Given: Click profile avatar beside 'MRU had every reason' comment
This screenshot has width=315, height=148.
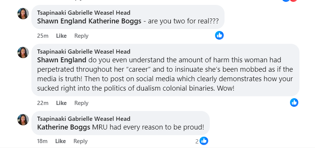Looking at the screenshot, I should [23, 120].
